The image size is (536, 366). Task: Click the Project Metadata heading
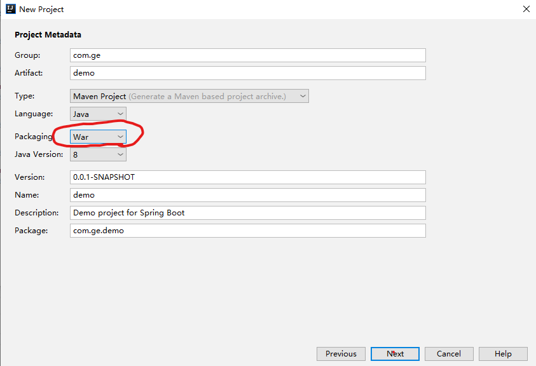pyautogui.click(x=48, y=34)
